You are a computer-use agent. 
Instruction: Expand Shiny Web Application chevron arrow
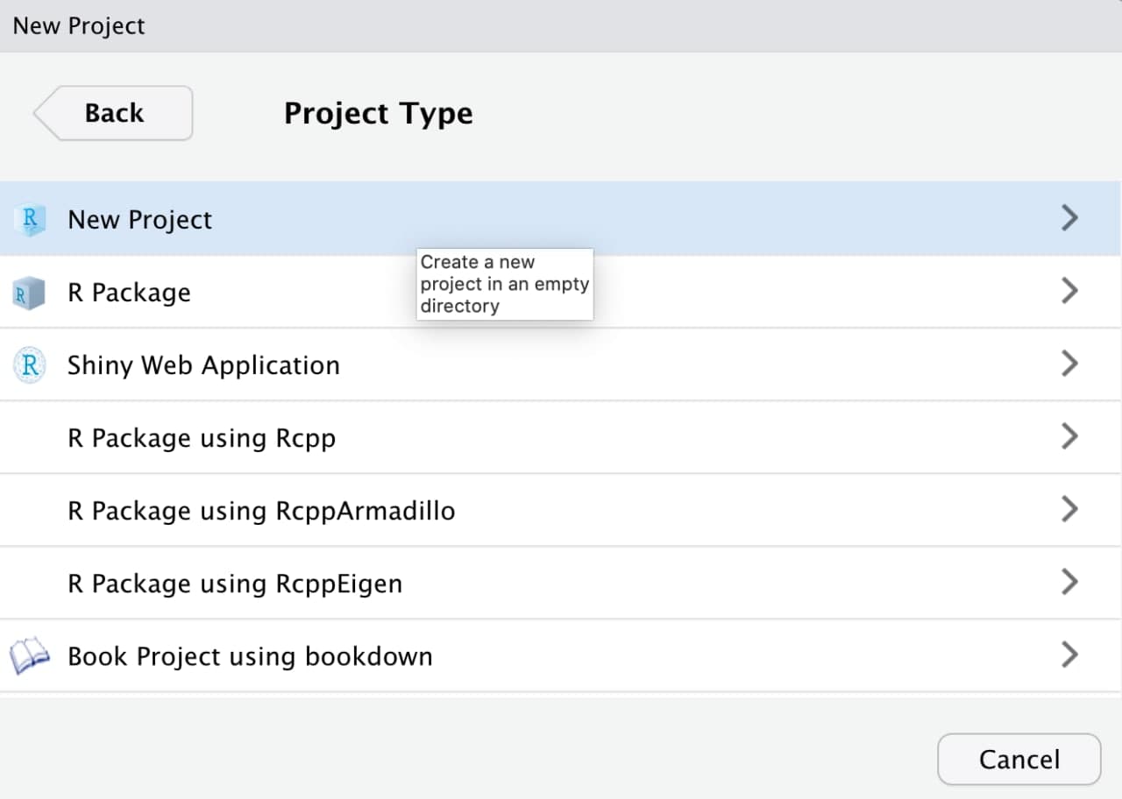click(x=1069, y=364)
